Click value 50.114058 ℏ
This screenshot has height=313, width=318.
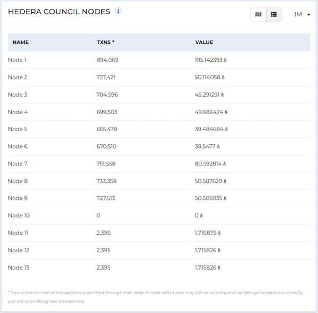210,77
